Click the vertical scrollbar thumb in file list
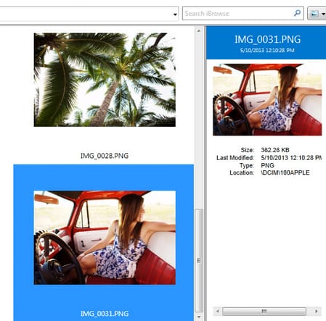The height and width of the screenshot is (321, 326). [x=199, y=261]
